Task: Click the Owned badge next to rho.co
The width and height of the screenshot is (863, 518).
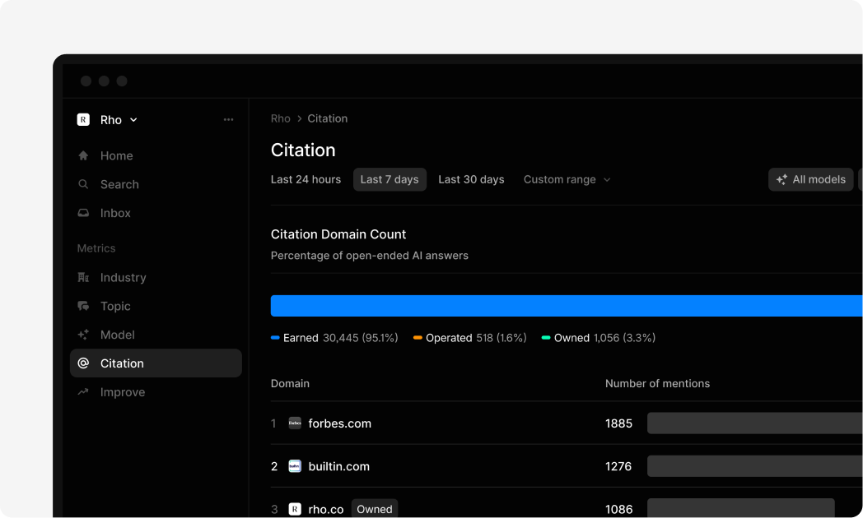Action: pos(374,509)
